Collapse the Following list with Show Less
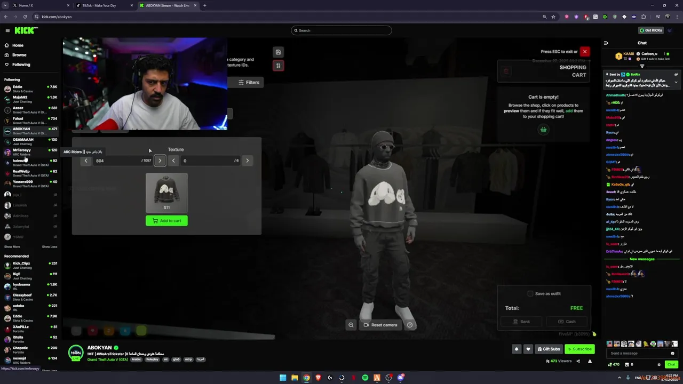This screenshot has width=683, height=384. tap(50, 247)
